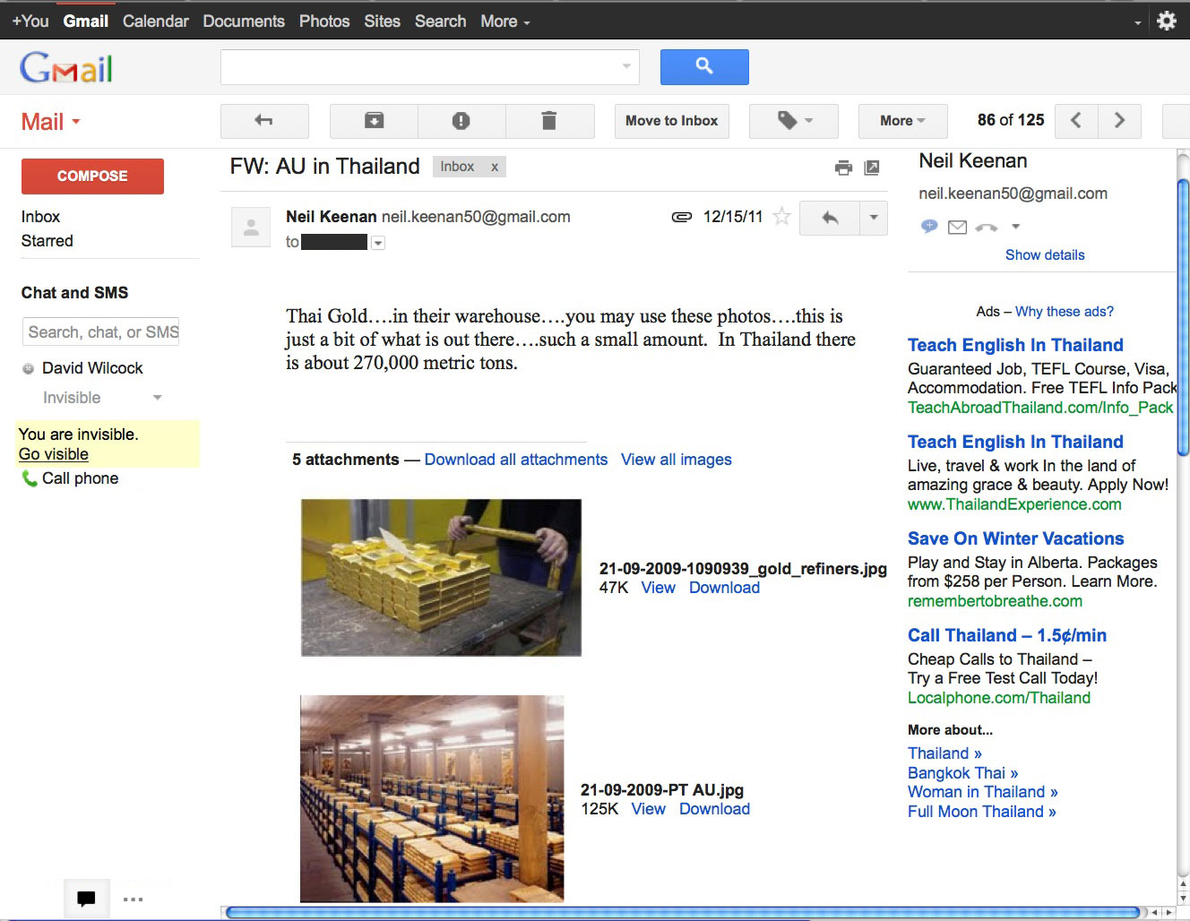Select David Wilcock in chat
The height and width of the screenshot is (921, 1190).
coord(92,368)
